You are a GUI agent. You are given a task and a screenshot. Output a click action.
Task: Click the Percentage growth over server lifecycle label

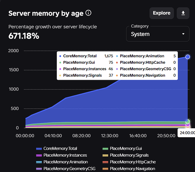(53, 27)
